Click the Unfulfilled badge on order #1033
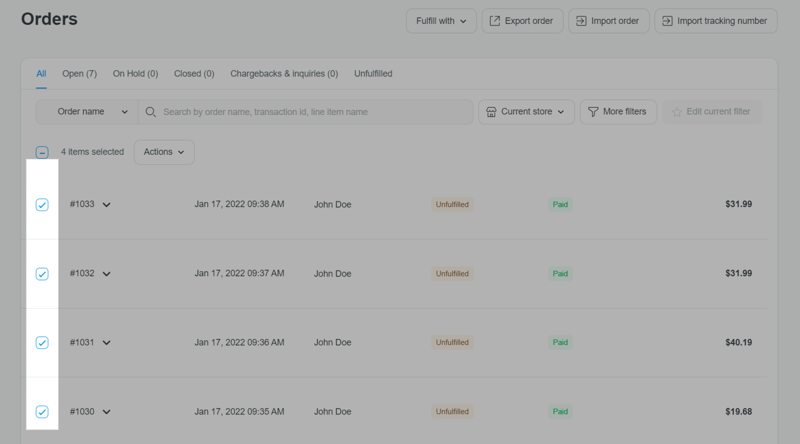The width and height of the screenshot is (800, 444). click(x=452, y=204)
